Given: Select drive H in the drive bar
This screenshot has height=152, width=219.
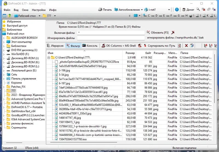Looking at the screenshot, I should [184, 16].
